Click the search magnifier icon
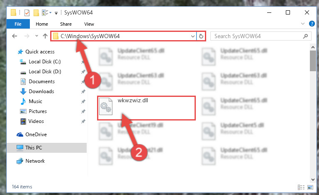 pyautogui.click(x=305, y=36)
